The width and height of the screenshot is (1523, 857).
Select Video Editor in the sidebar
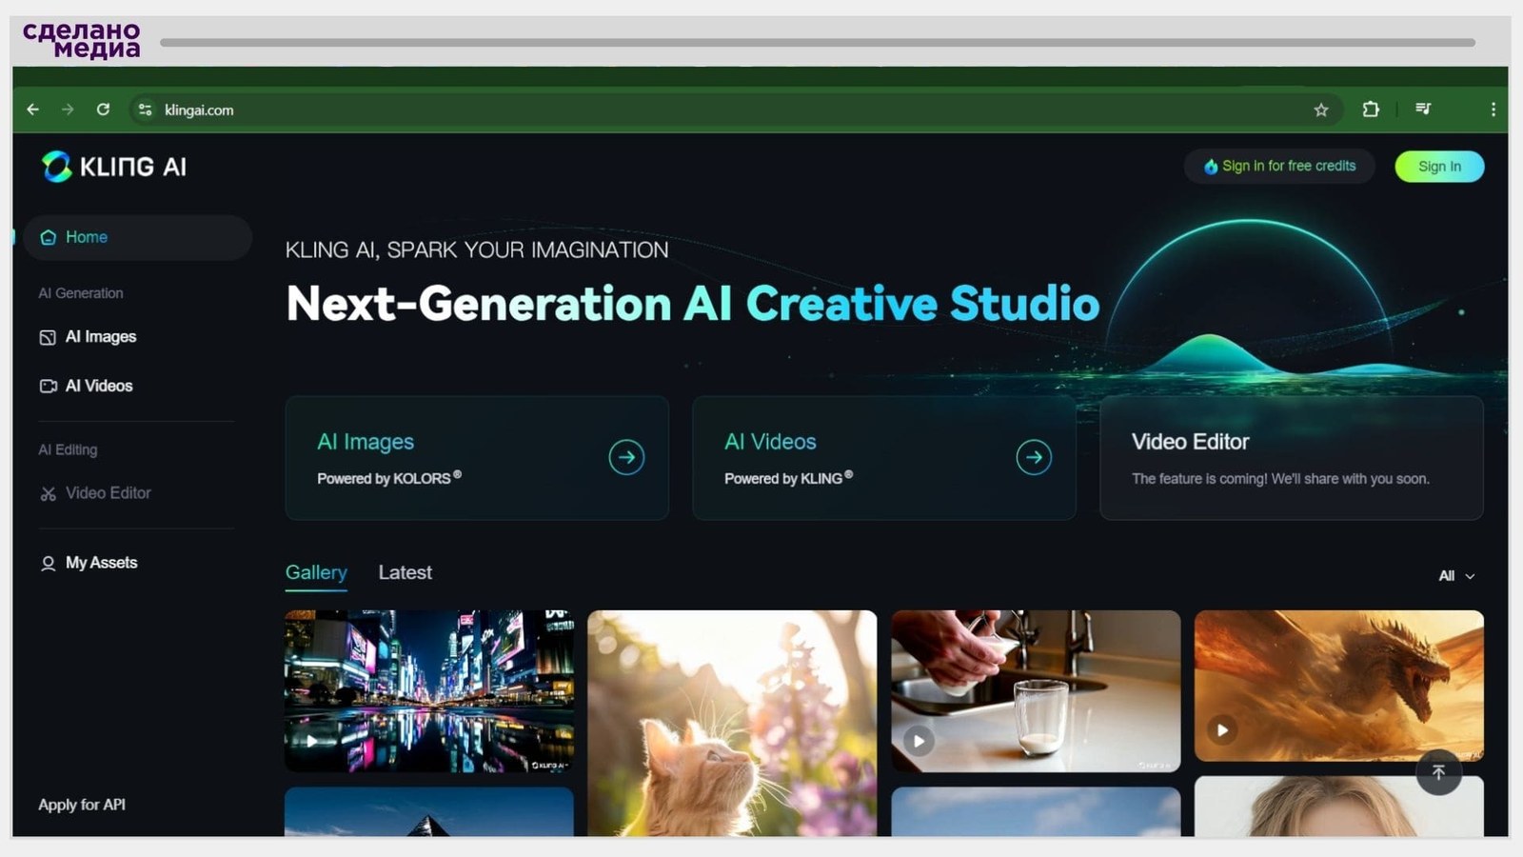pos(95,493)
